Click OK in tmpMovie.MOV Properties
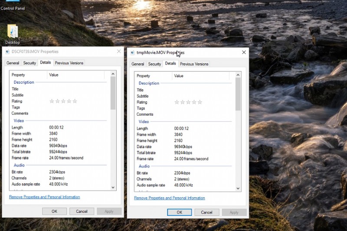Image resolution: width=347 pixels, height=231 pixels. [180, 212]
